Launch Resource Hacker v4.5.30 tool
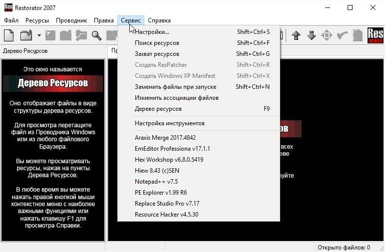This screenshot has width=385, height=252. coord(199,215)
